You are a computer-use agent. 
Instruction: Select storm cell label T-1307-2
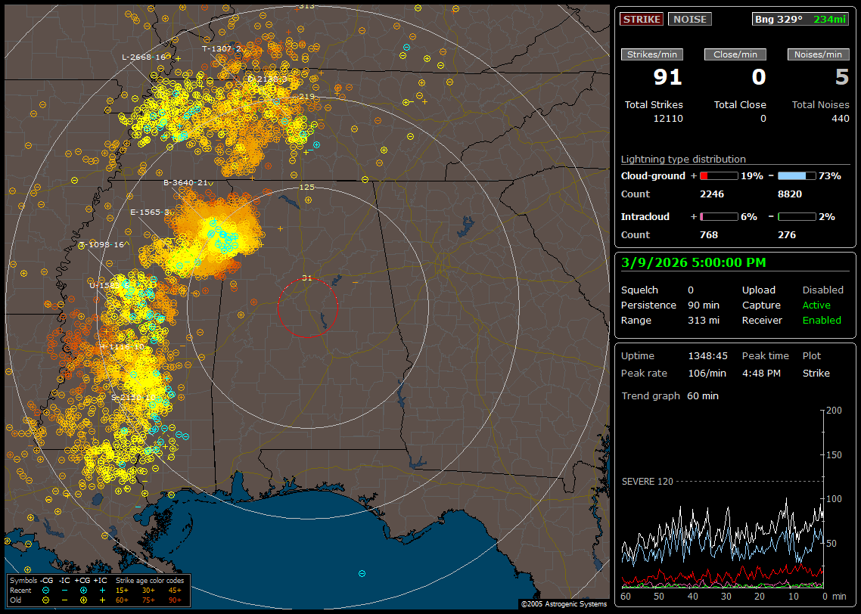pyautogui.click(x=221, y=48)
